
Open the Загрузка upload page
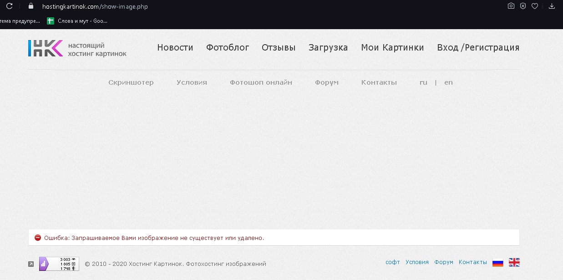(x=328, y=48)
